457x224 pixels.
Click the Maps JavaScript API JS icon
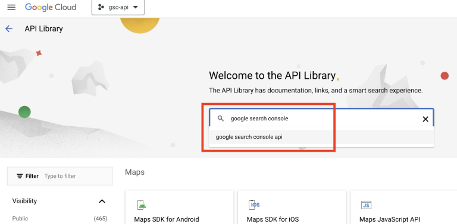(x=366, y=205)
